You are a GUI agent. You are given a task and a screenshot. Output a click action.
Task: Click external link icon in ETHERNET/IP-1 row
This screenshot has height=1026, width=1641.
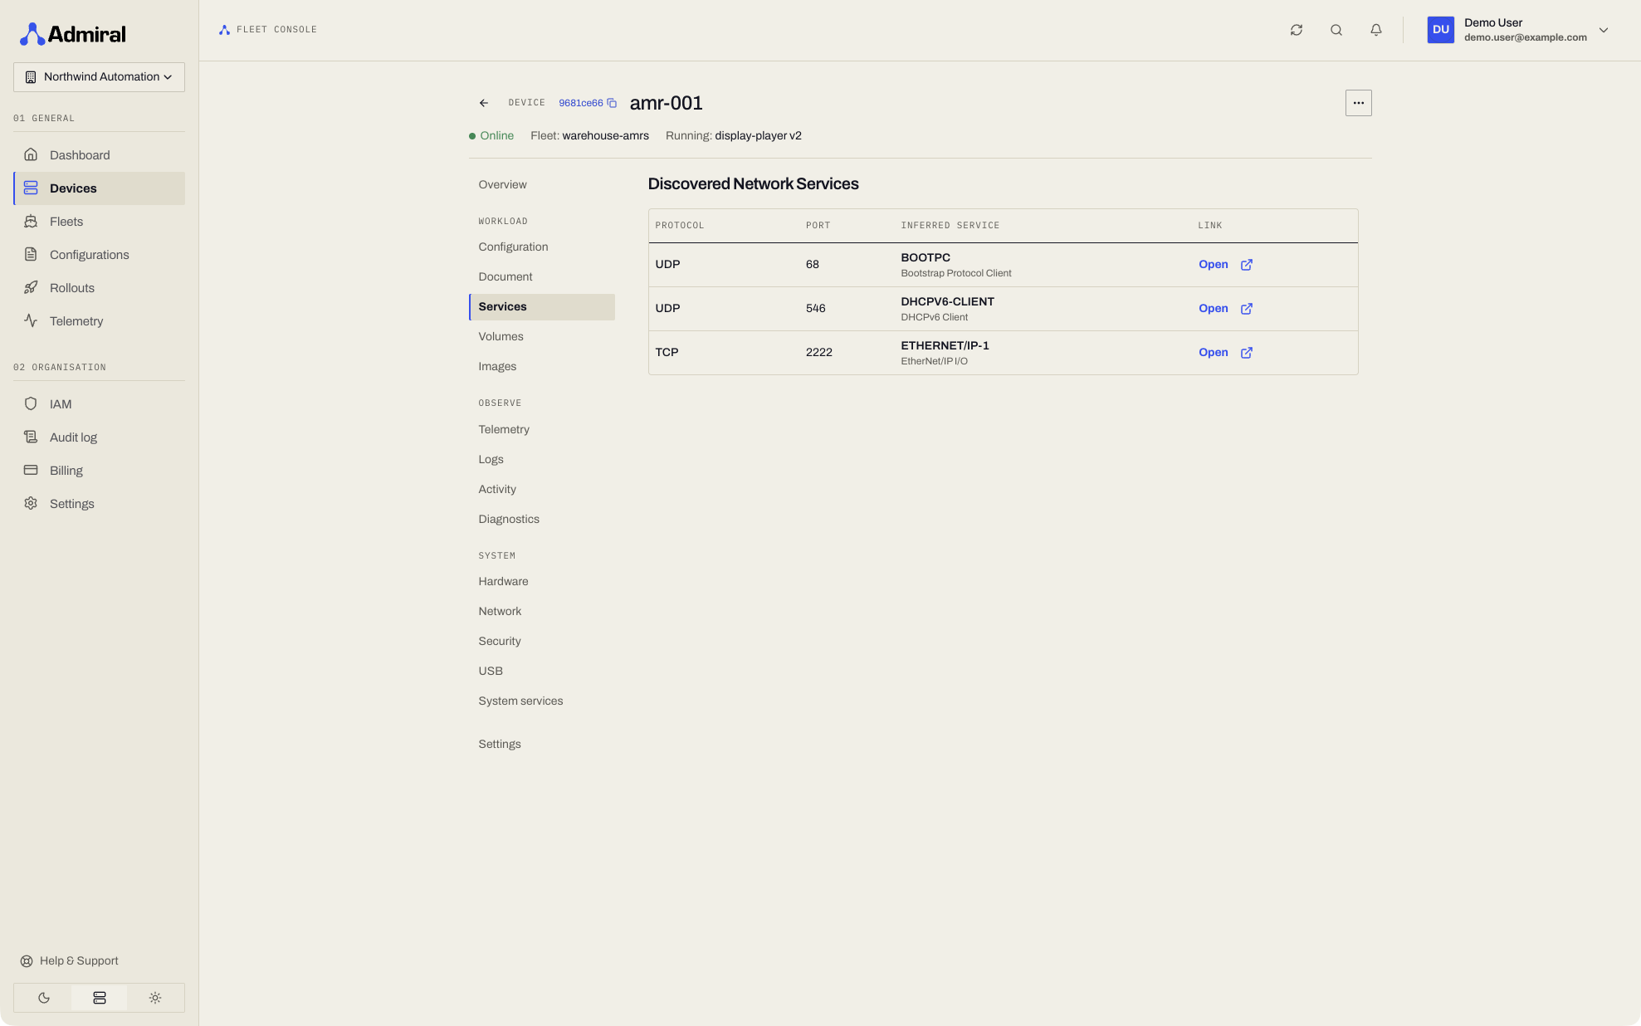click(1247, 353)
